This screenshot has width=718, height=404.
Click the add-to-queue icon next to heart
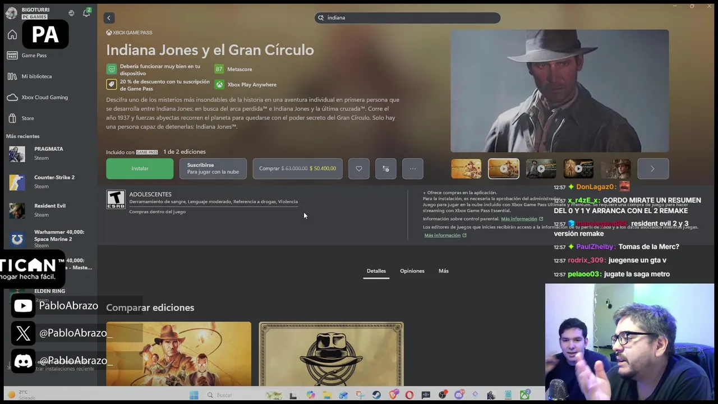[x=386, y=168]
